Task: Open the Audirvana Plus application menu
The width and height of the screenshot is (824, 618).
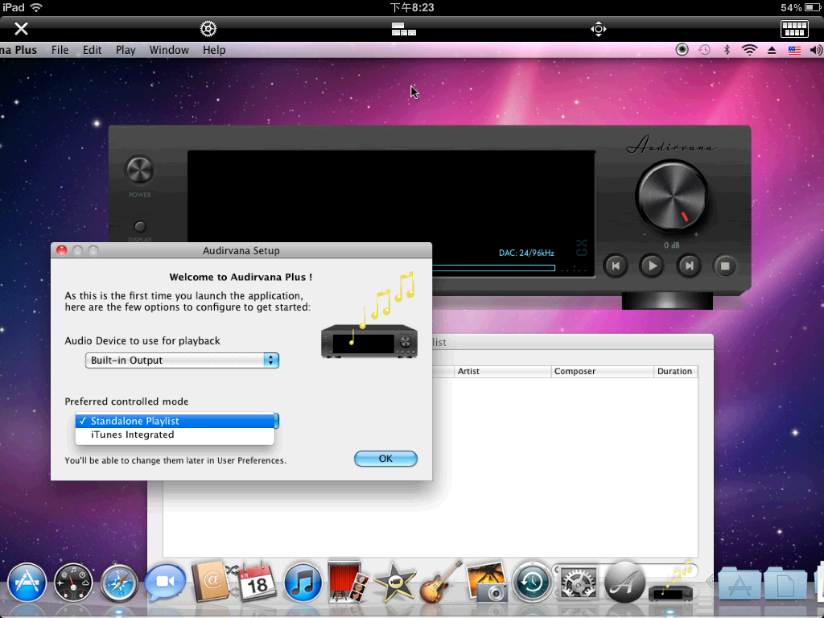Action: [19, 50]
